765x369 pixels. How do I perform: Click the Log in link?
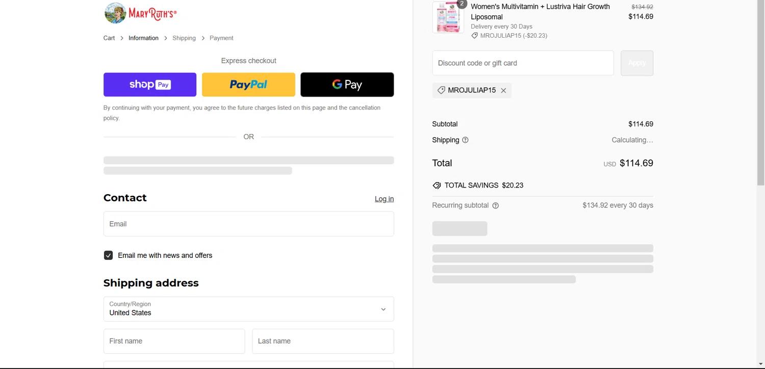pyautogui.click(x=384, y=199)
